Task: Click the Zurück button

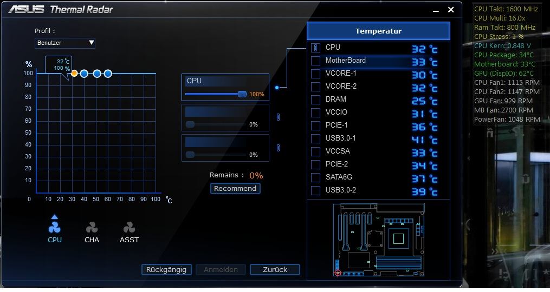Action: [275, 270]
